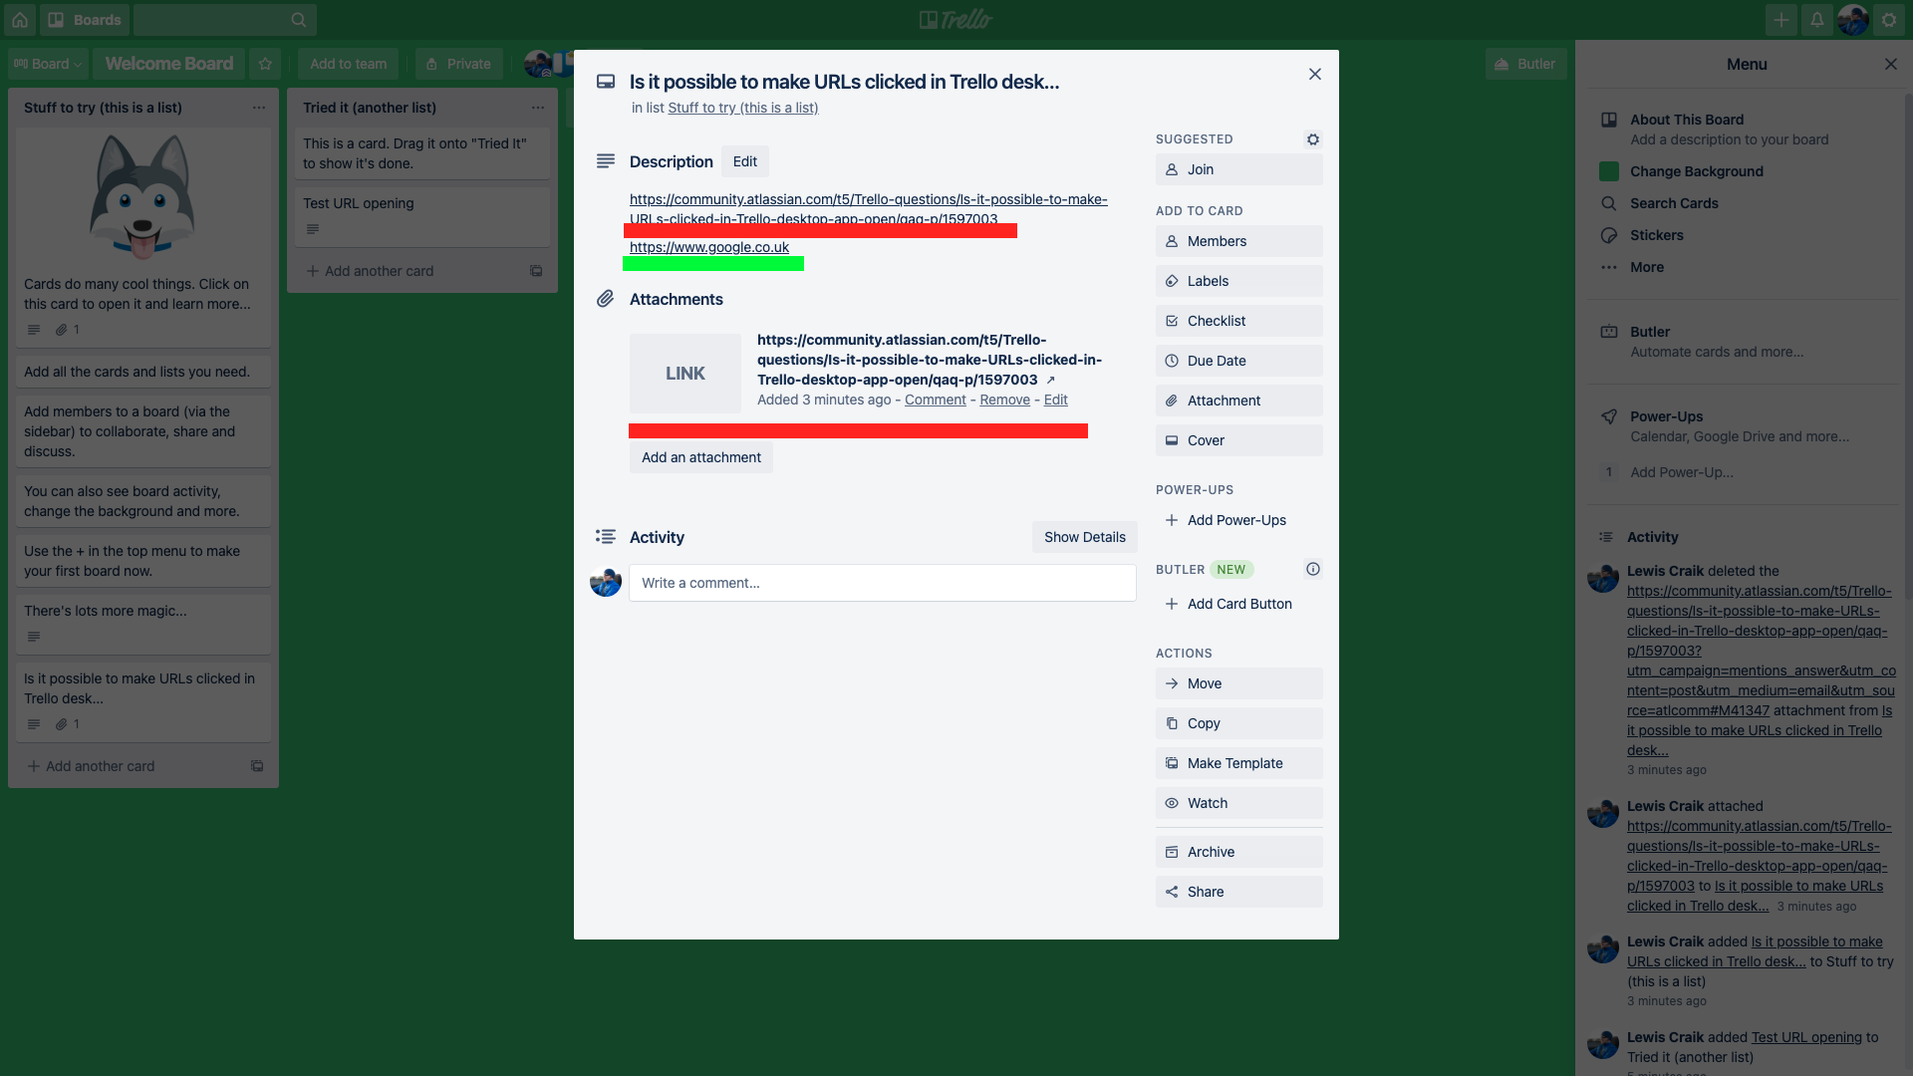
Task: Click the plus create icon in header
Action: tap(1781, 20)
